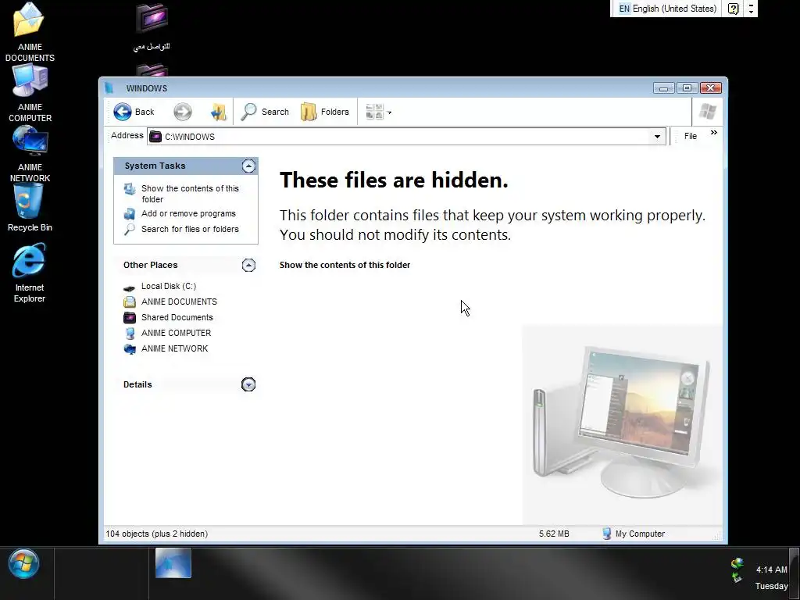Open the Recycle Bin desktop icon
Screen dimensions: 800x600
30,209
